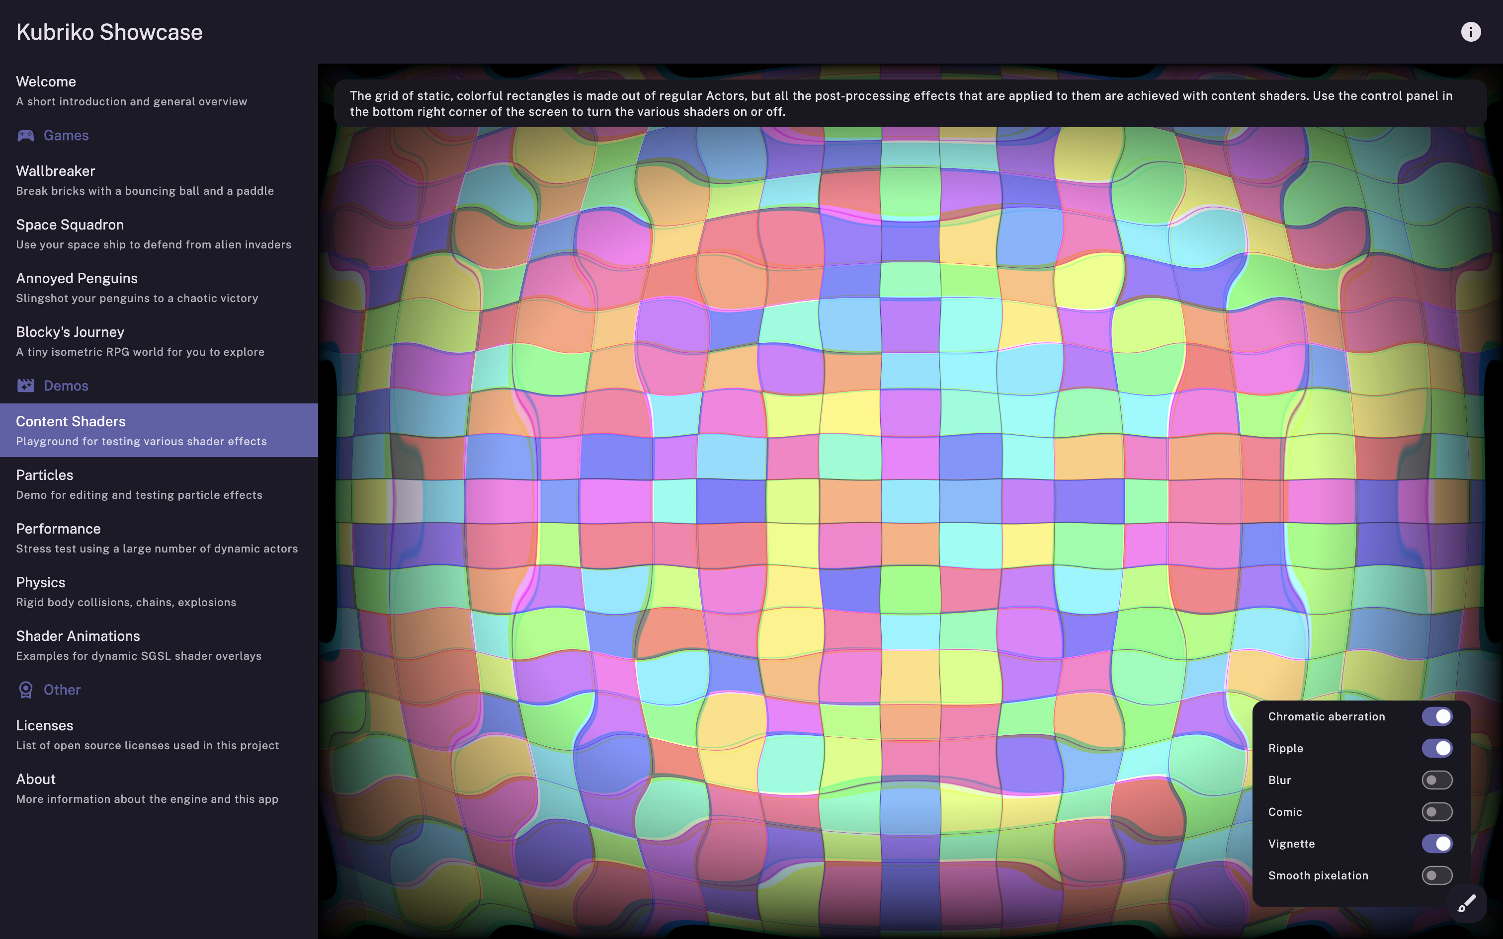
Task: Turn on the Comic effect
Action: coord(1438,812)
